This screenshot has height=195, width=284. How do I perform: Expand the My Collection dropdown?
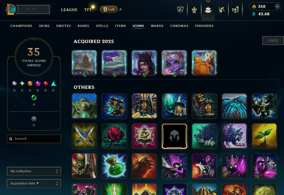pyautogui.click(x=34, y=171)
